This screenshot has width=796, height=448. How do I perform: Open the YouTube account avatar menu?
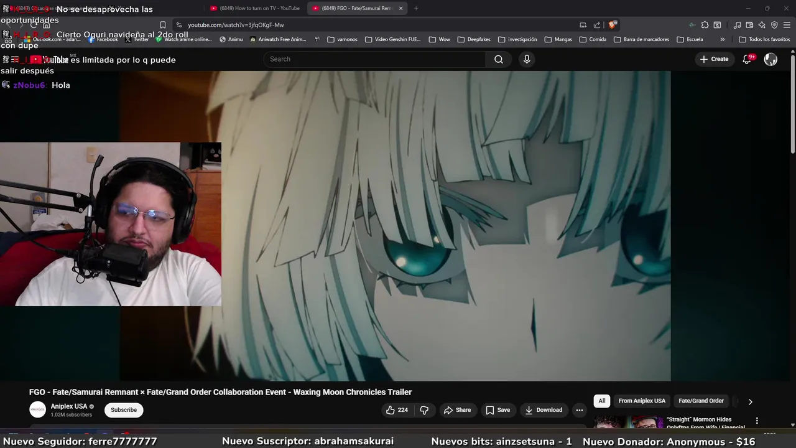coord(771,59)
